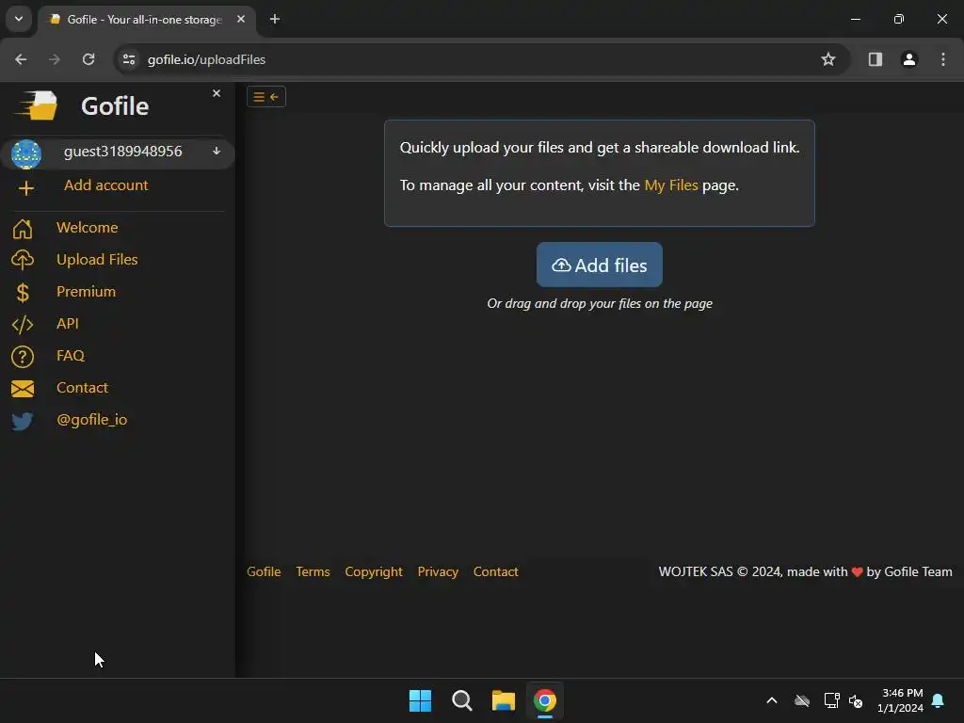Open the Add account link
964x723 pixels.
coord(105,185)
